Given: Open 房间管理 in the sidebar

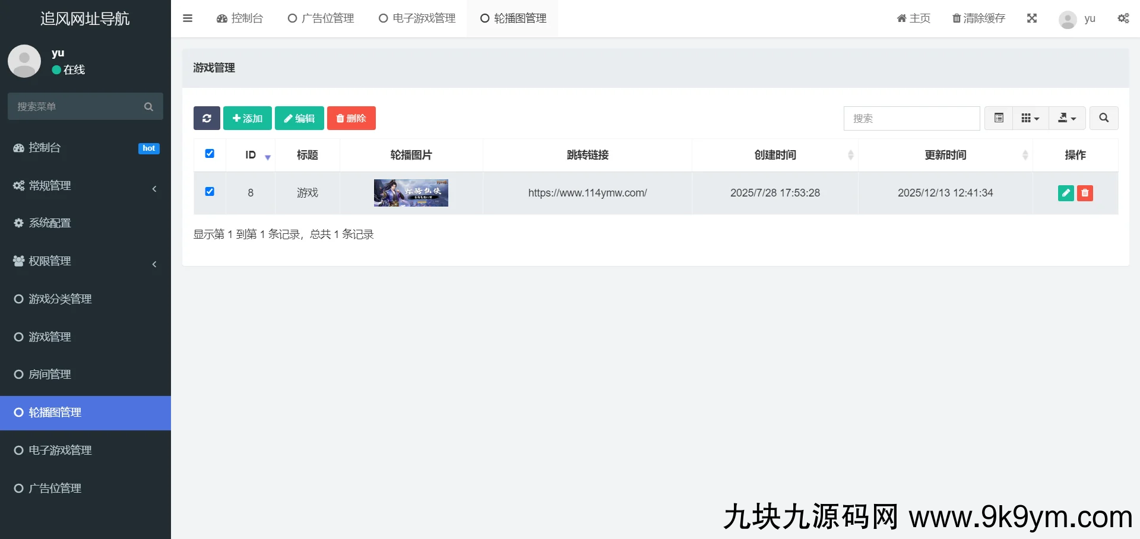Looking at the screenshot, I should tap(50, 375).
